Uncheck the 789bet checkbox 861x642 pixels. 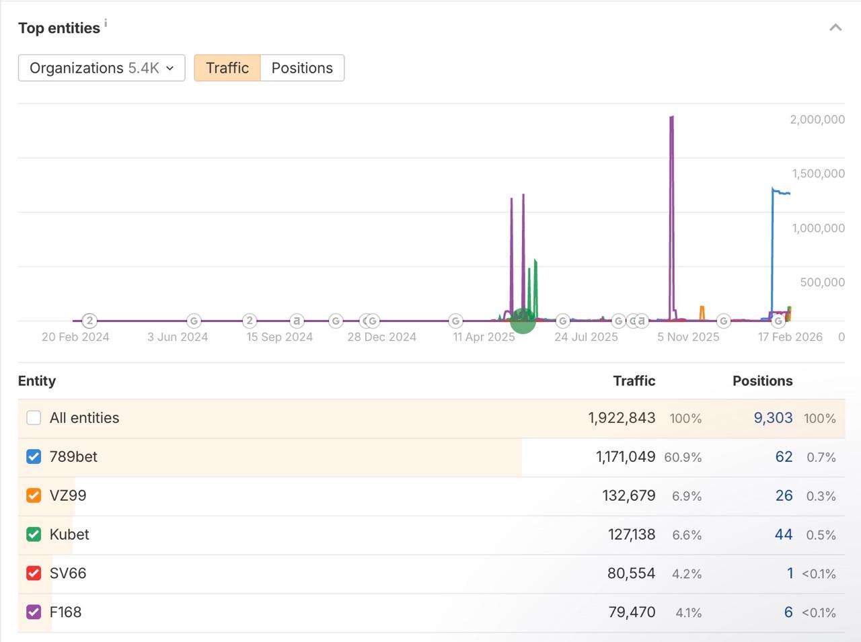[34, 457]
